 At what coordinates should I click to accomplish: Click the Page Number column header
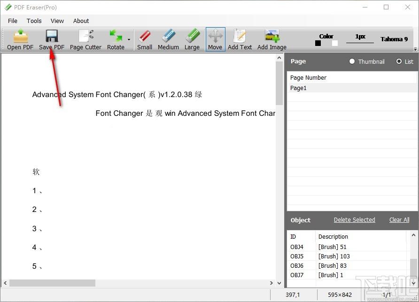[x=352, y=78]
